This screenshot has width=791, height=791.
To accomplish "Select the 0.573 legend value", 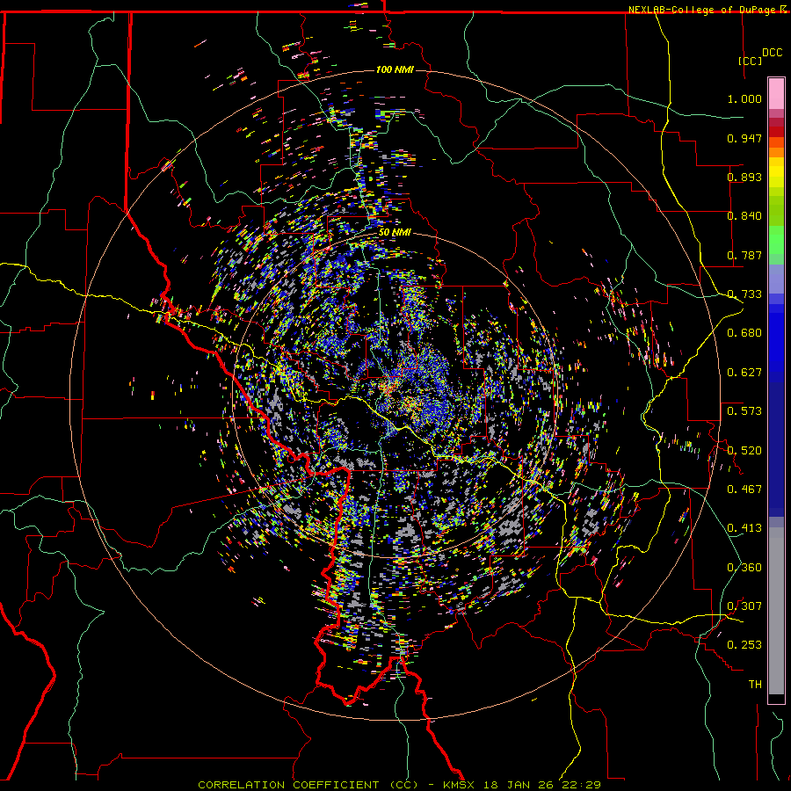I will click(744, 411).
